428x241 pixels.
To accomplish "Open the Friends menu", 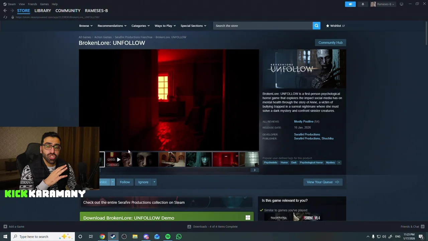I will 32,4.
